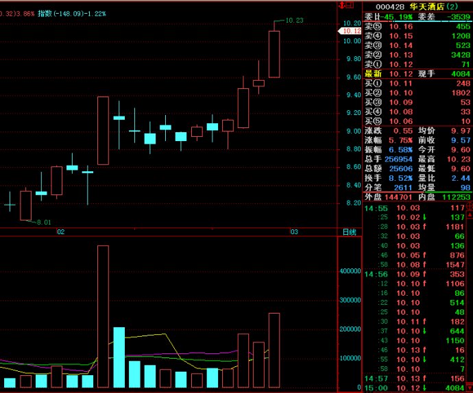This screenshot has height=393, width=473.
Task: Click the small red rectangle icon above price axis
Action: [350, 5]
